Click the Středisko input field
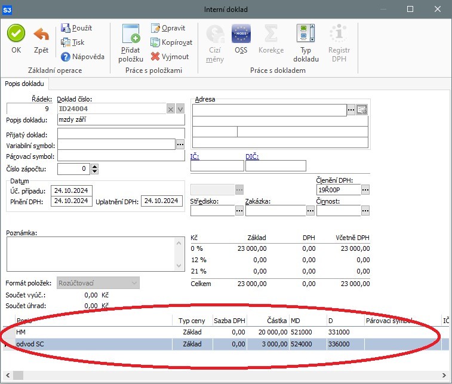This screenshot has width=452, height=384. 213,211
